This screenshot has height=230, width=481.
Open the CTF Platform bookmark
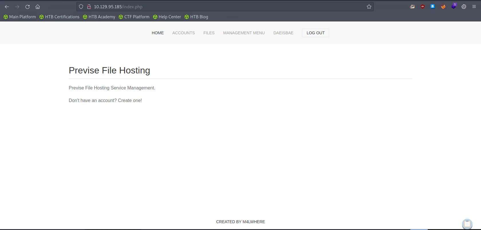134,17
